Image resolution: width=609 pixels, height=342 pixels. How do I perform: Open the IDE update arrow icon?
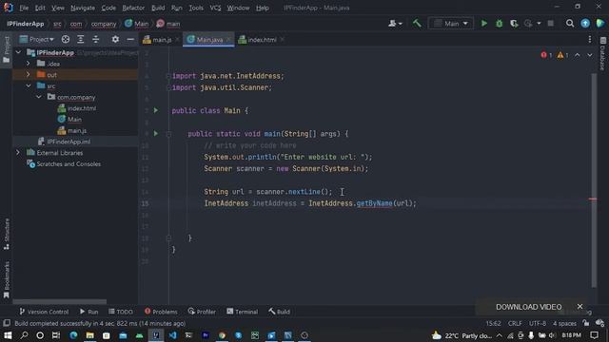(585, 24)
